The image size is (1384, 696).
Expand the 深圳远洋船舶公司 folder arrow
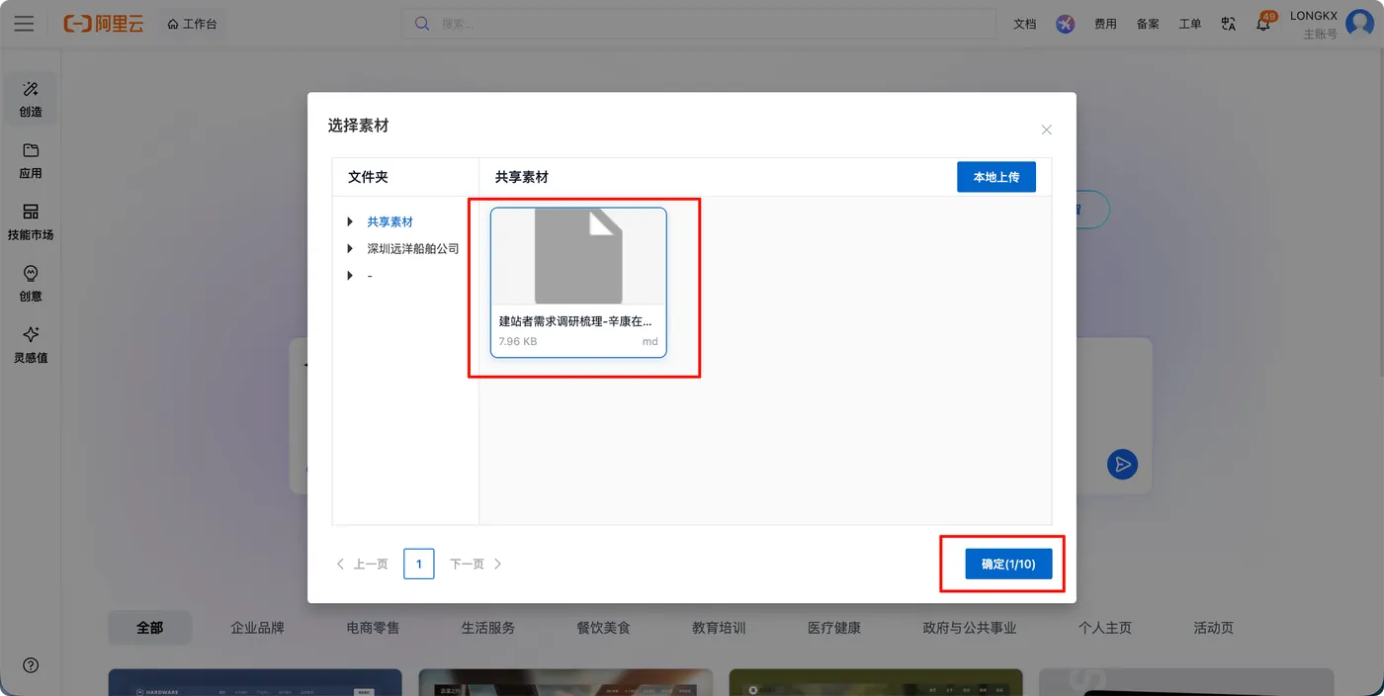click(350, 248)
